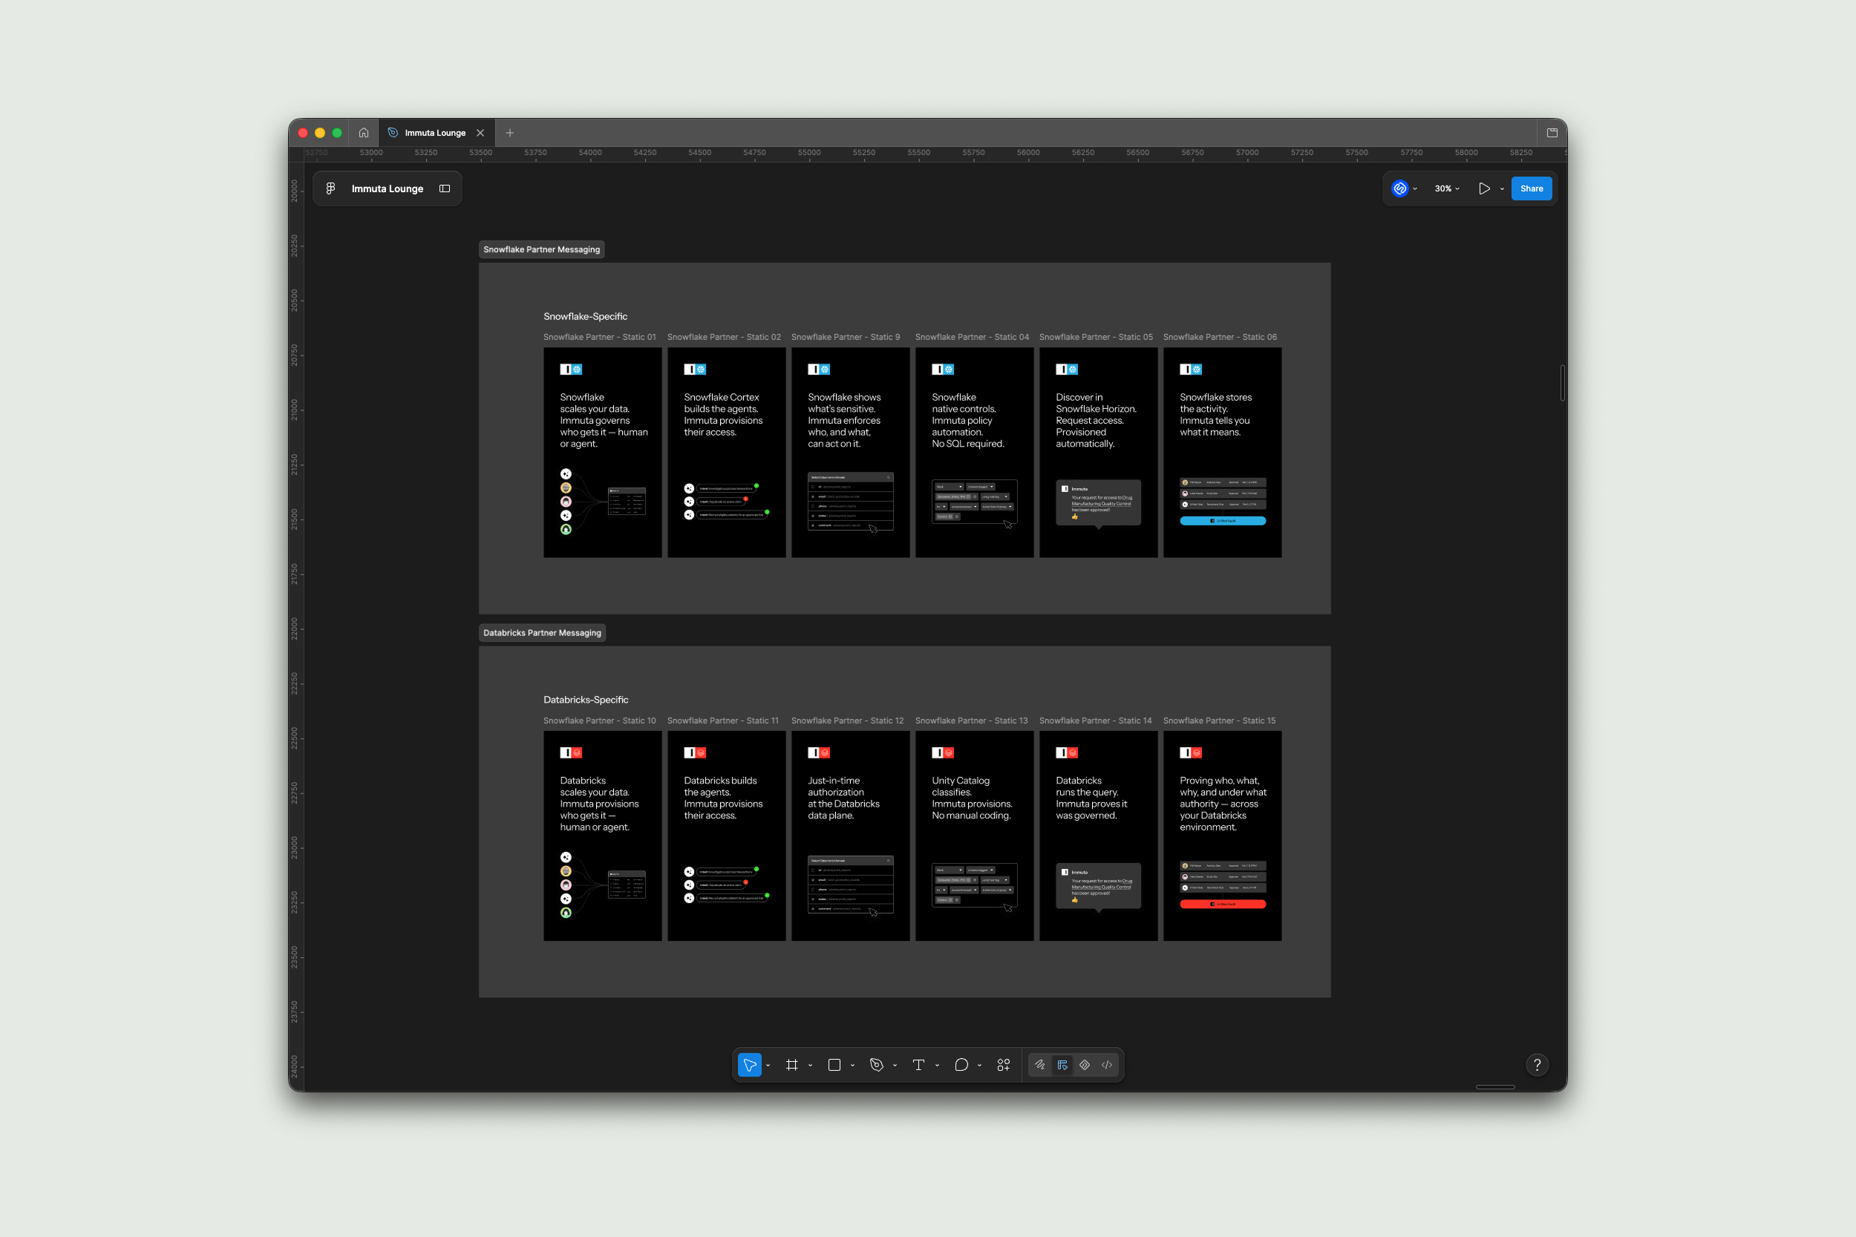Expand the Comment tool options chevron

click(980, 1066)
